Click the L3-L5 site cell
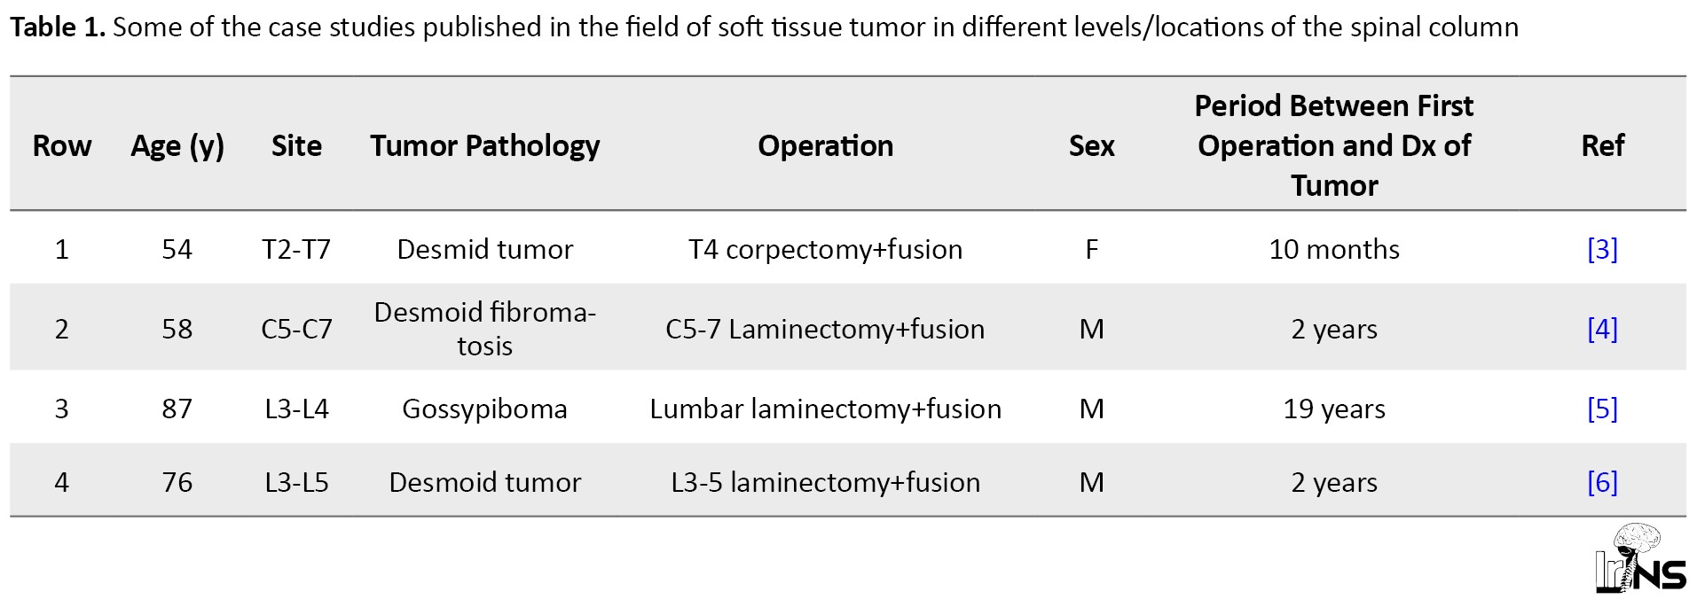 (x=296, y=482)
